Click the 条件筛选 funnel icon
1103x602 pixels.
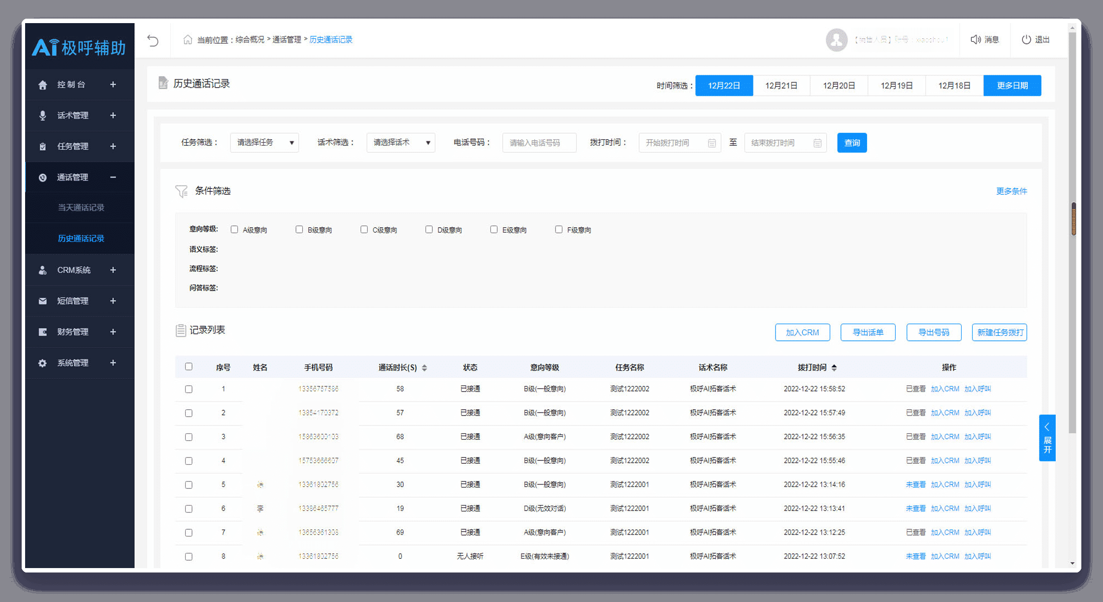click(x=181, y=191)
